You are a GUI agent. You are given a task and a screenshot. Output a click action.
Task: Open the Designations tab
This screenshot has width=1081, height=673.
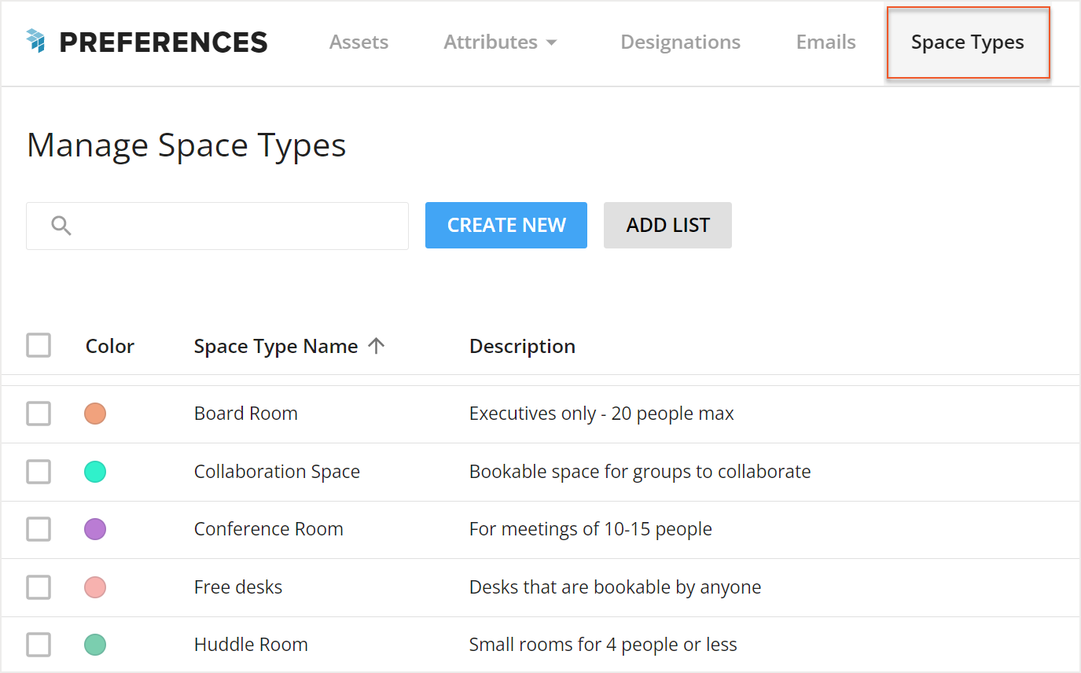[x=680, y=42]
